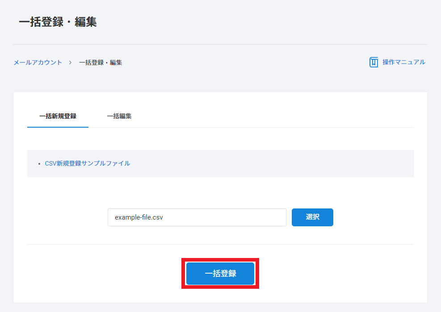This screenshot has width=441, height=312.
Task: Click the 一括登録・編集 page heading
Action: pyautogui.click(x=58, y=22)
